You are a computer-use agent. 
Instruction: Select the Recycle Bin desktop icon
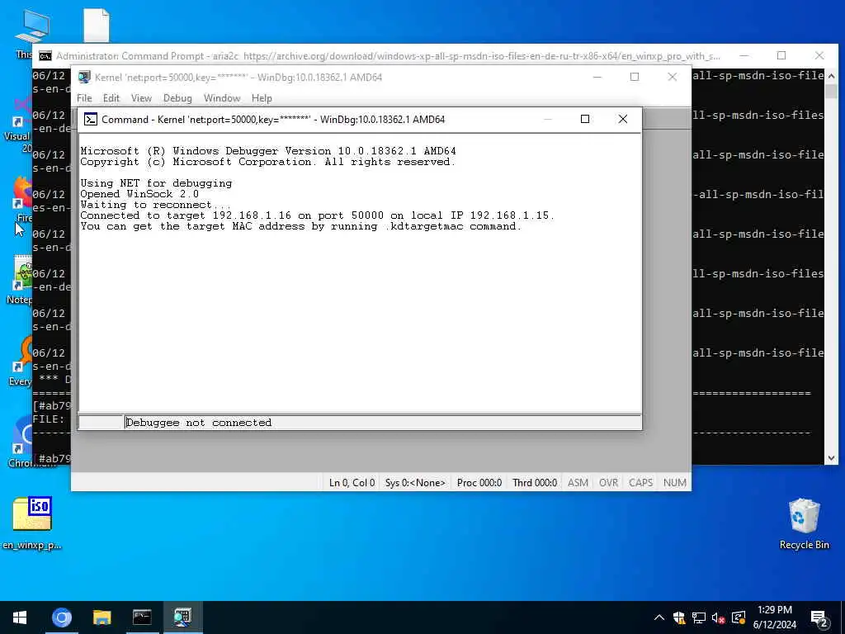[x=804, y=523]
